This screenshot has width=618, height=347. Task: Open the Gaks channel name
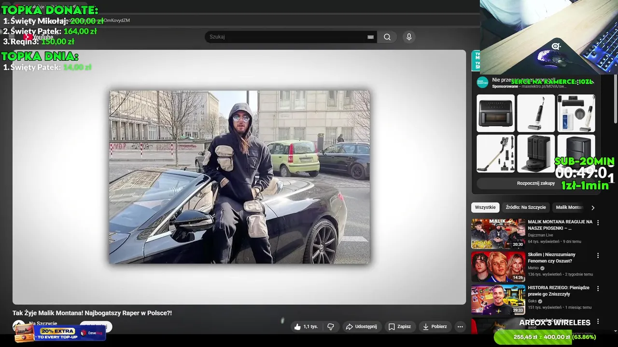(x=532, y=301)
